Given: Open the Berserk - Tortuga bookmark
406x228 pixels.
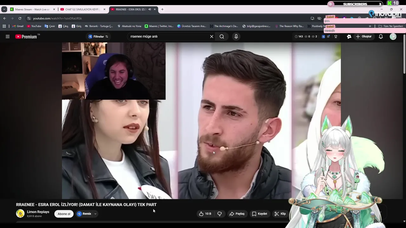Looking at the screenshot, I should [x=99, y=26].
